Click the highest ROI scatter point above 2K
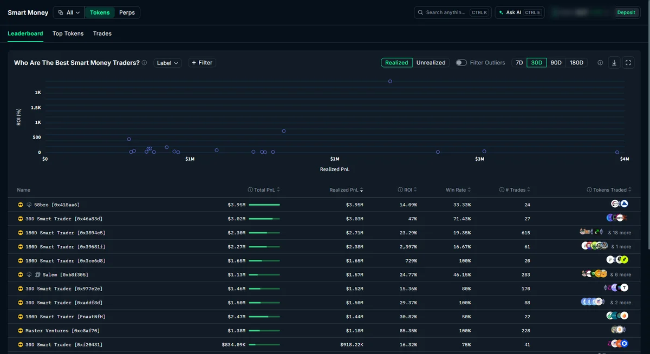Viewport: 650px width, 354px height. pyautogui.click(x=390, y=81)
